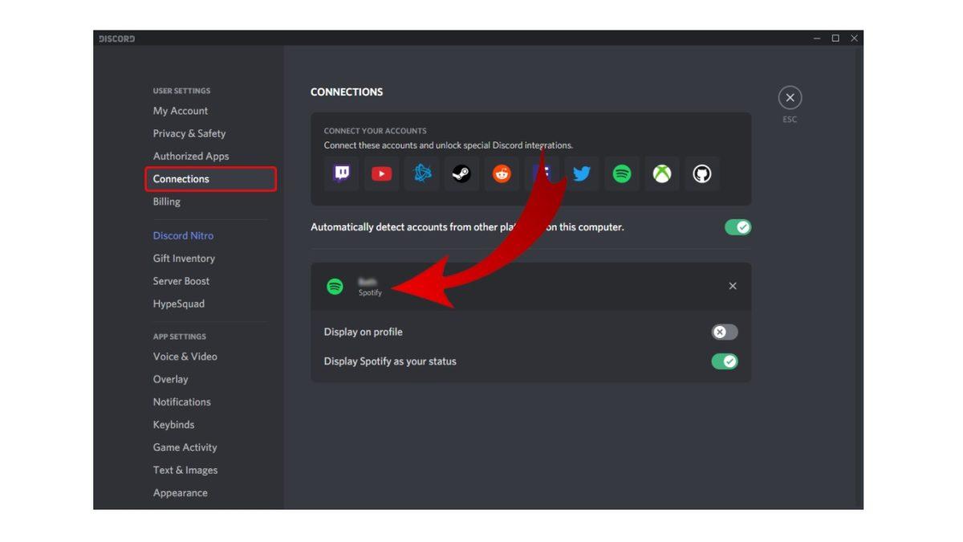Click the Spotify logo on the connected account card
Viewport: 963px width, 542px height.
(x=335, y=286)
